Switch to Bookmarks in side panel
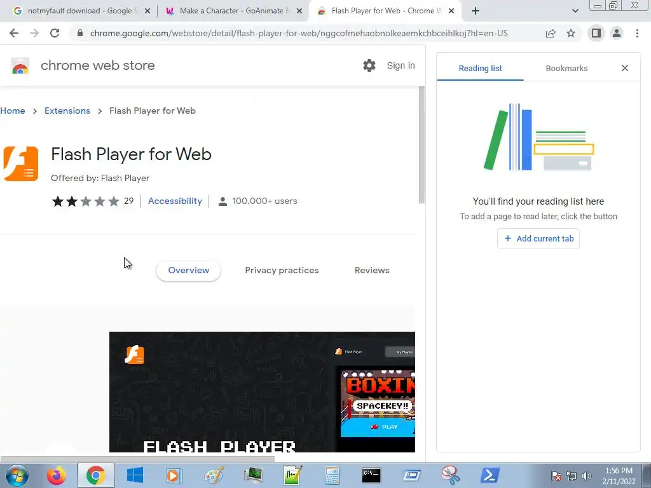The width and height of the screenshot is (651, 488). coord(566,69)
